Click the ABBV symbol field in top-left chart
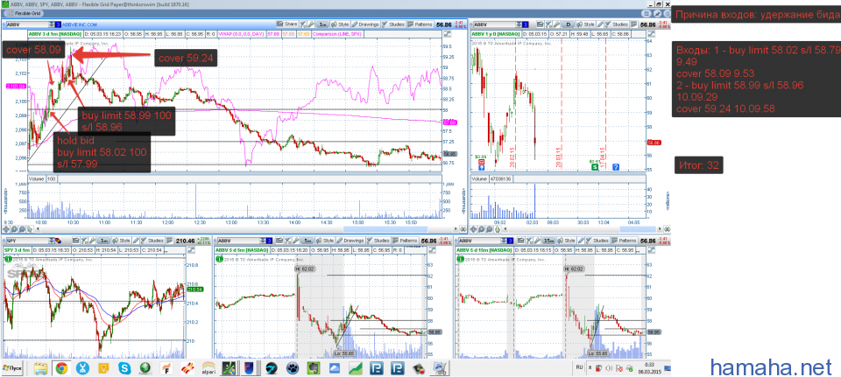 coord(25,24)
